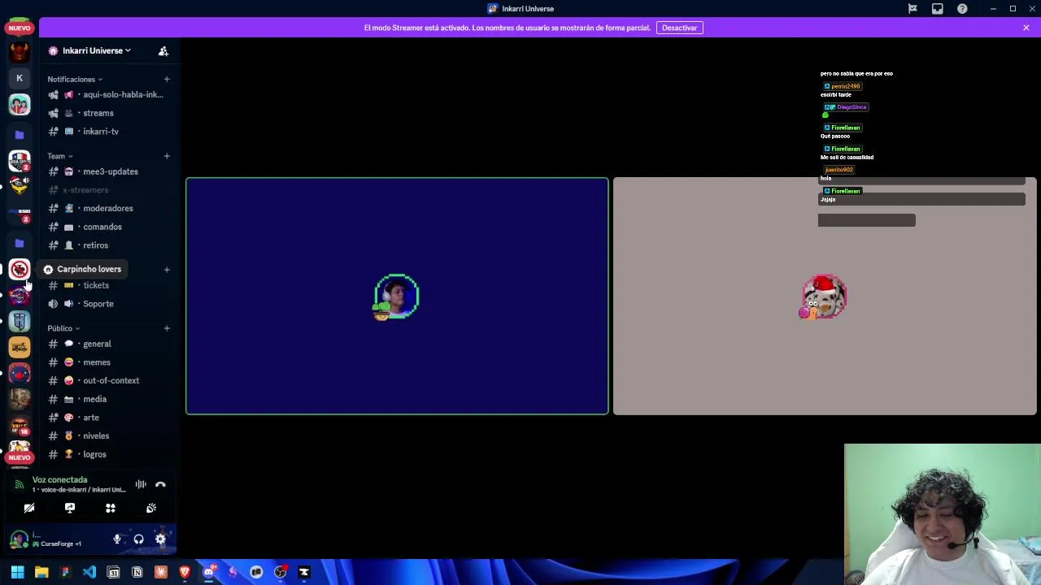Open the out-of-context channel
This screenshot has height=585, width=1041.
107,380
